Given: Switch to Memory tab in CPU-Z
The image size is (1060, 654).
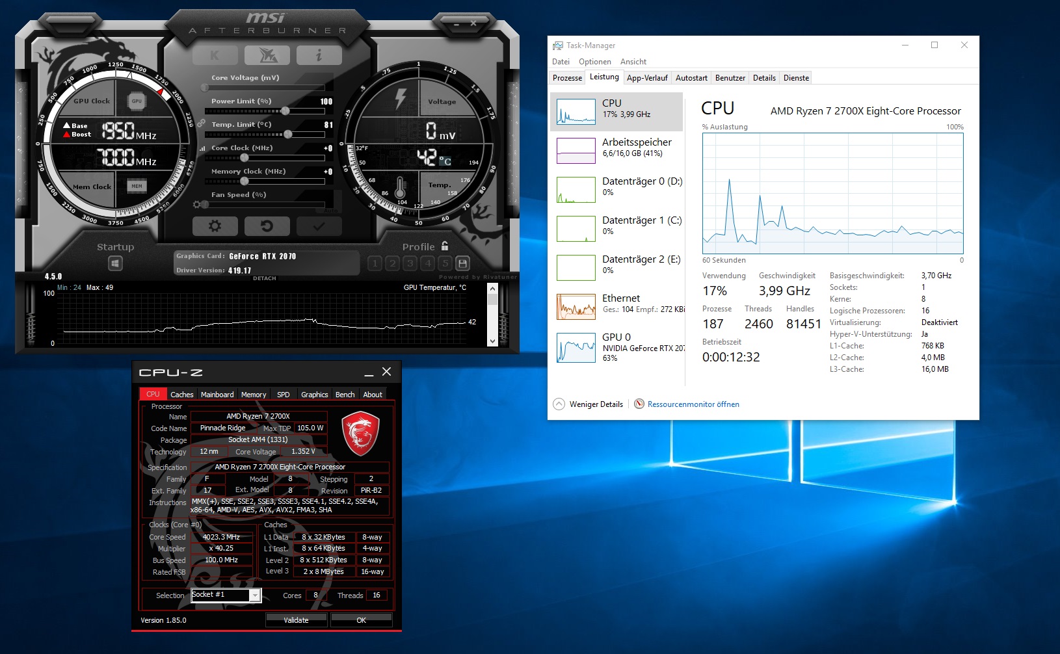Looking at the screenshot, I should pos(254,395).
